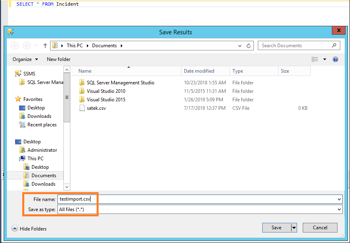Viewport: 350px width, 243px height.
Task: Click the change view icon near Help
Action: point(314,59)
